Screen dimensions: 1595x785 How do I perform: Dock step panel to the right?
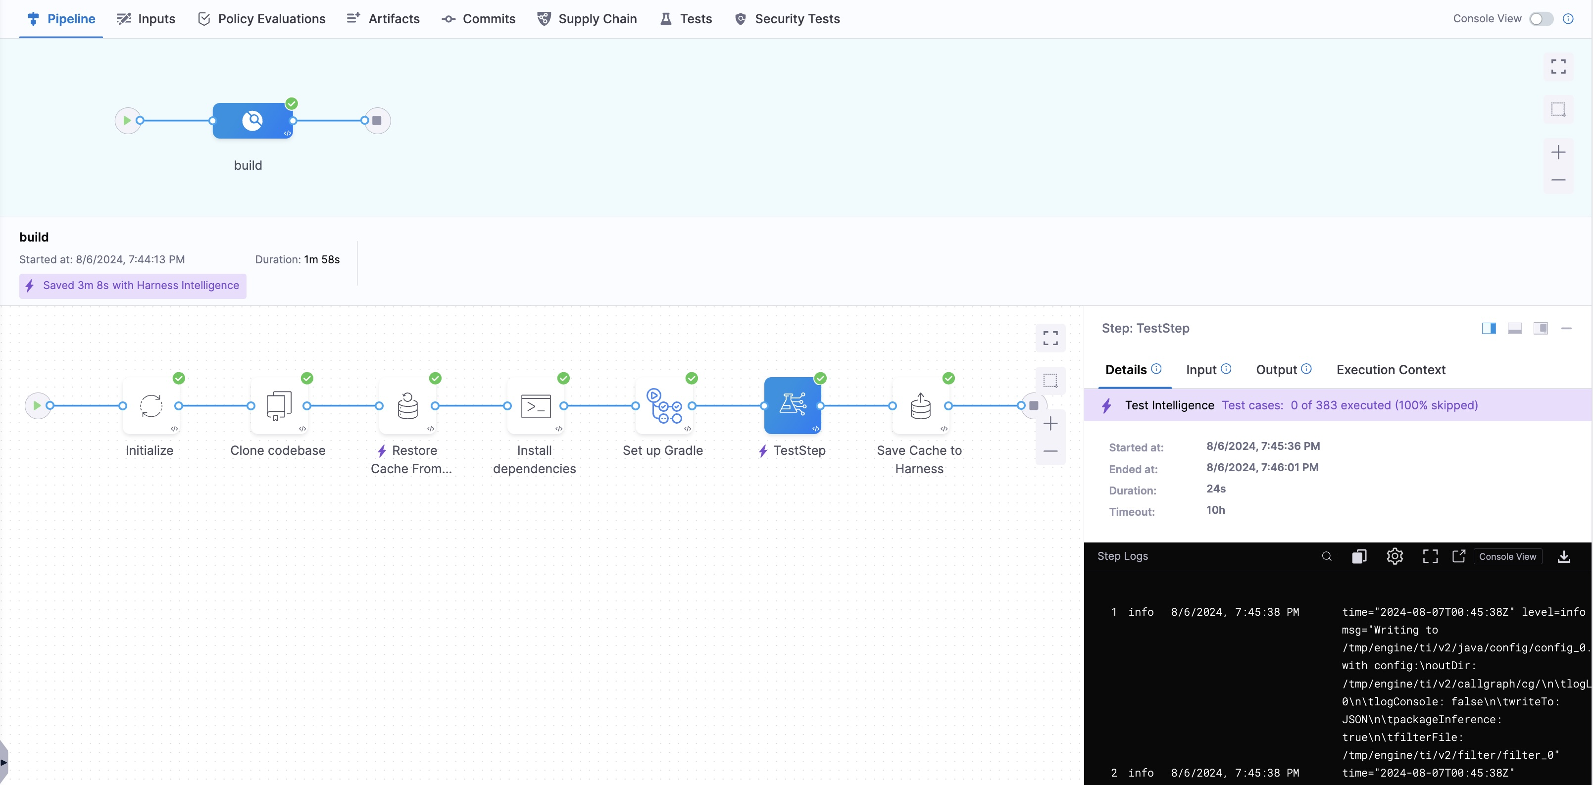pyautogui.click(x=1489, y=328)
